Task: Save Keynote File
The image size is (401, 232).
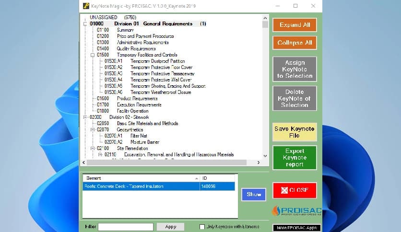Action: pyautogui.click(x=295, y=132)
